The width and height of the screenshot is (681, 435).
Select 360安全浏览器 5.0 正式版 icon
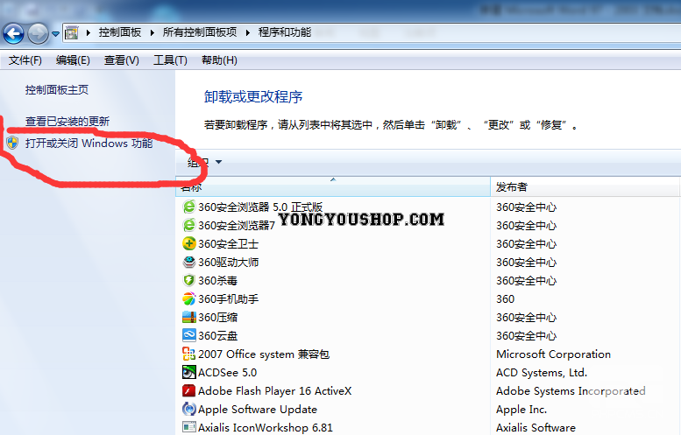189,207
